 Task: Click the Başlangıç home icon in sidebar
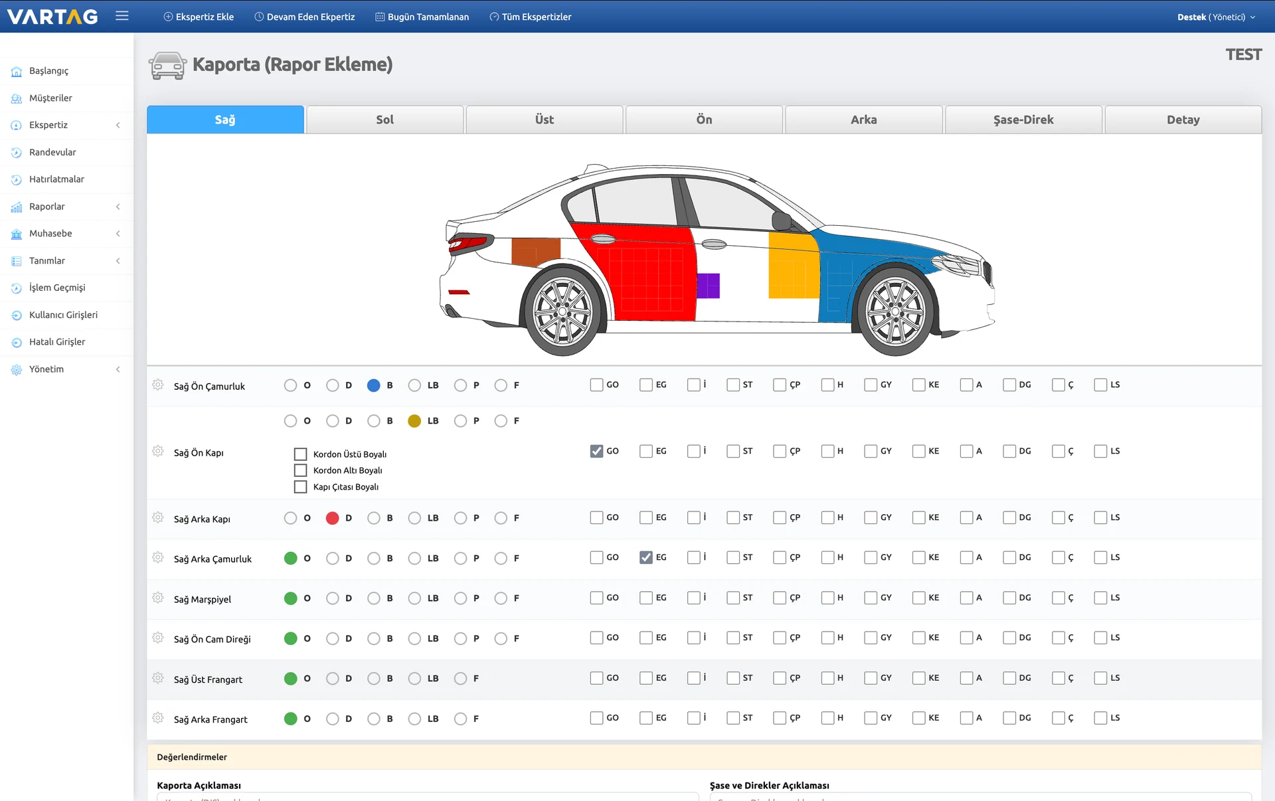pos(17,71)
